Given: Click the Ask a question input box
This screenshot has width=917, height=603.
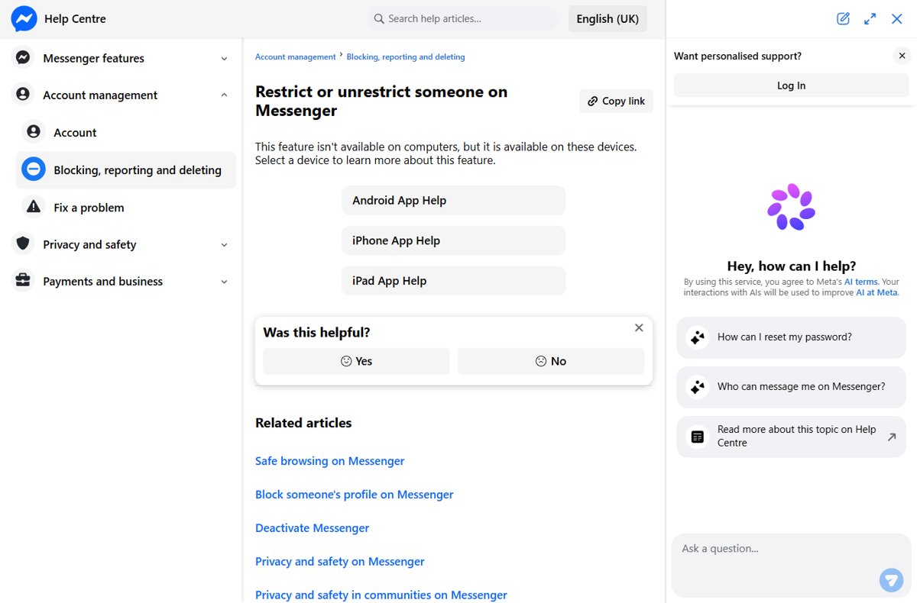Looking at the screenshot, I should 791,566.
